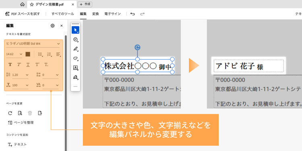Open the すべてのツール menu
This screenshot has width=302, height=151.
(x=62, y=14)
